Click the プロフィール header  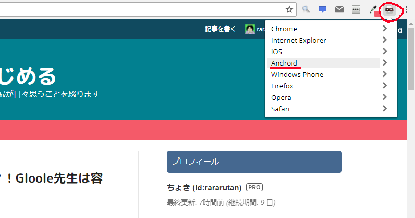click(254, 162)
